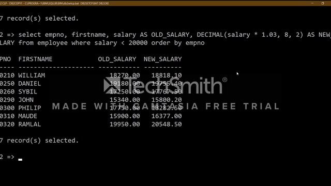Click old salary value 15340.00

pyautogui.click(x=125, y=100)
